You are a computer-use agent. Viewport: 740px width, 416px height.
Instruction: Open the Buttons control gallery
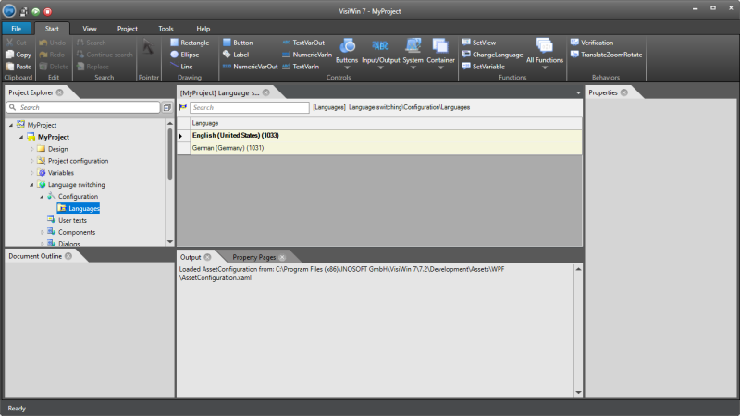point(347,54)
